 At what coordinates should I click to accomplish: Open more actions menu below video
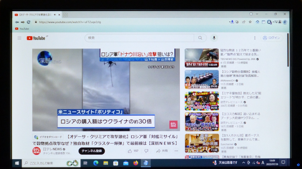coord(176,151)
